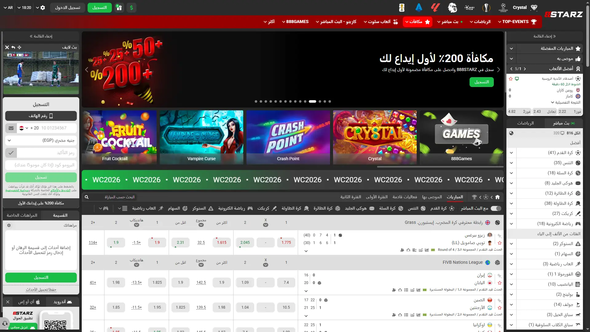Open settings gear in top bar

click(43, 8)
